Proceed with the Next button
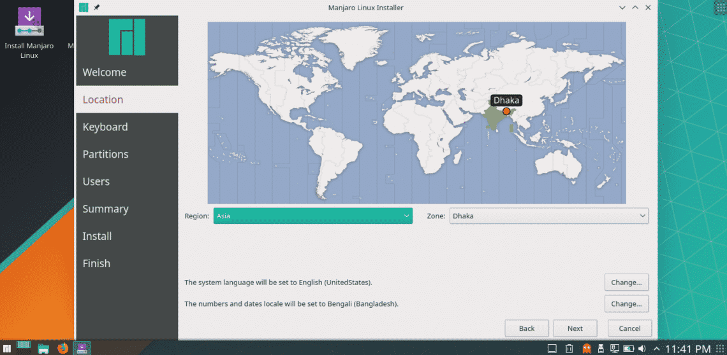Viewport: 727px width, 355px height. pyautogui.click(x=575, y=328)
